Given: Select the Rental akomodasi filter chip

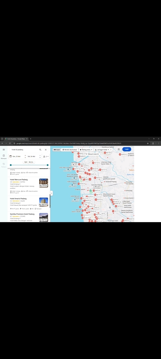Looking at the screenshot, I should (x=70, y=150).
